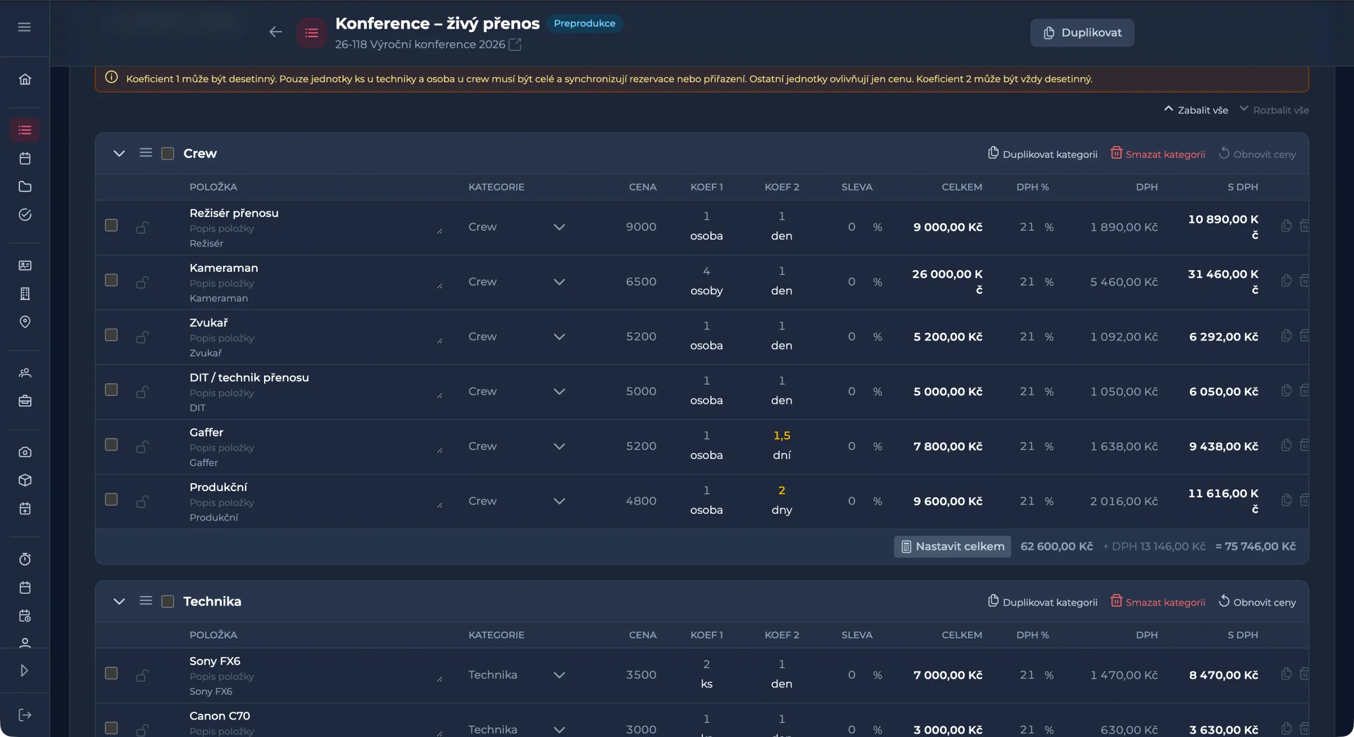Screen dimensions: 1354x737
Task: Open the checkmark circle icon in sidebar
Action: pos(25,215)
